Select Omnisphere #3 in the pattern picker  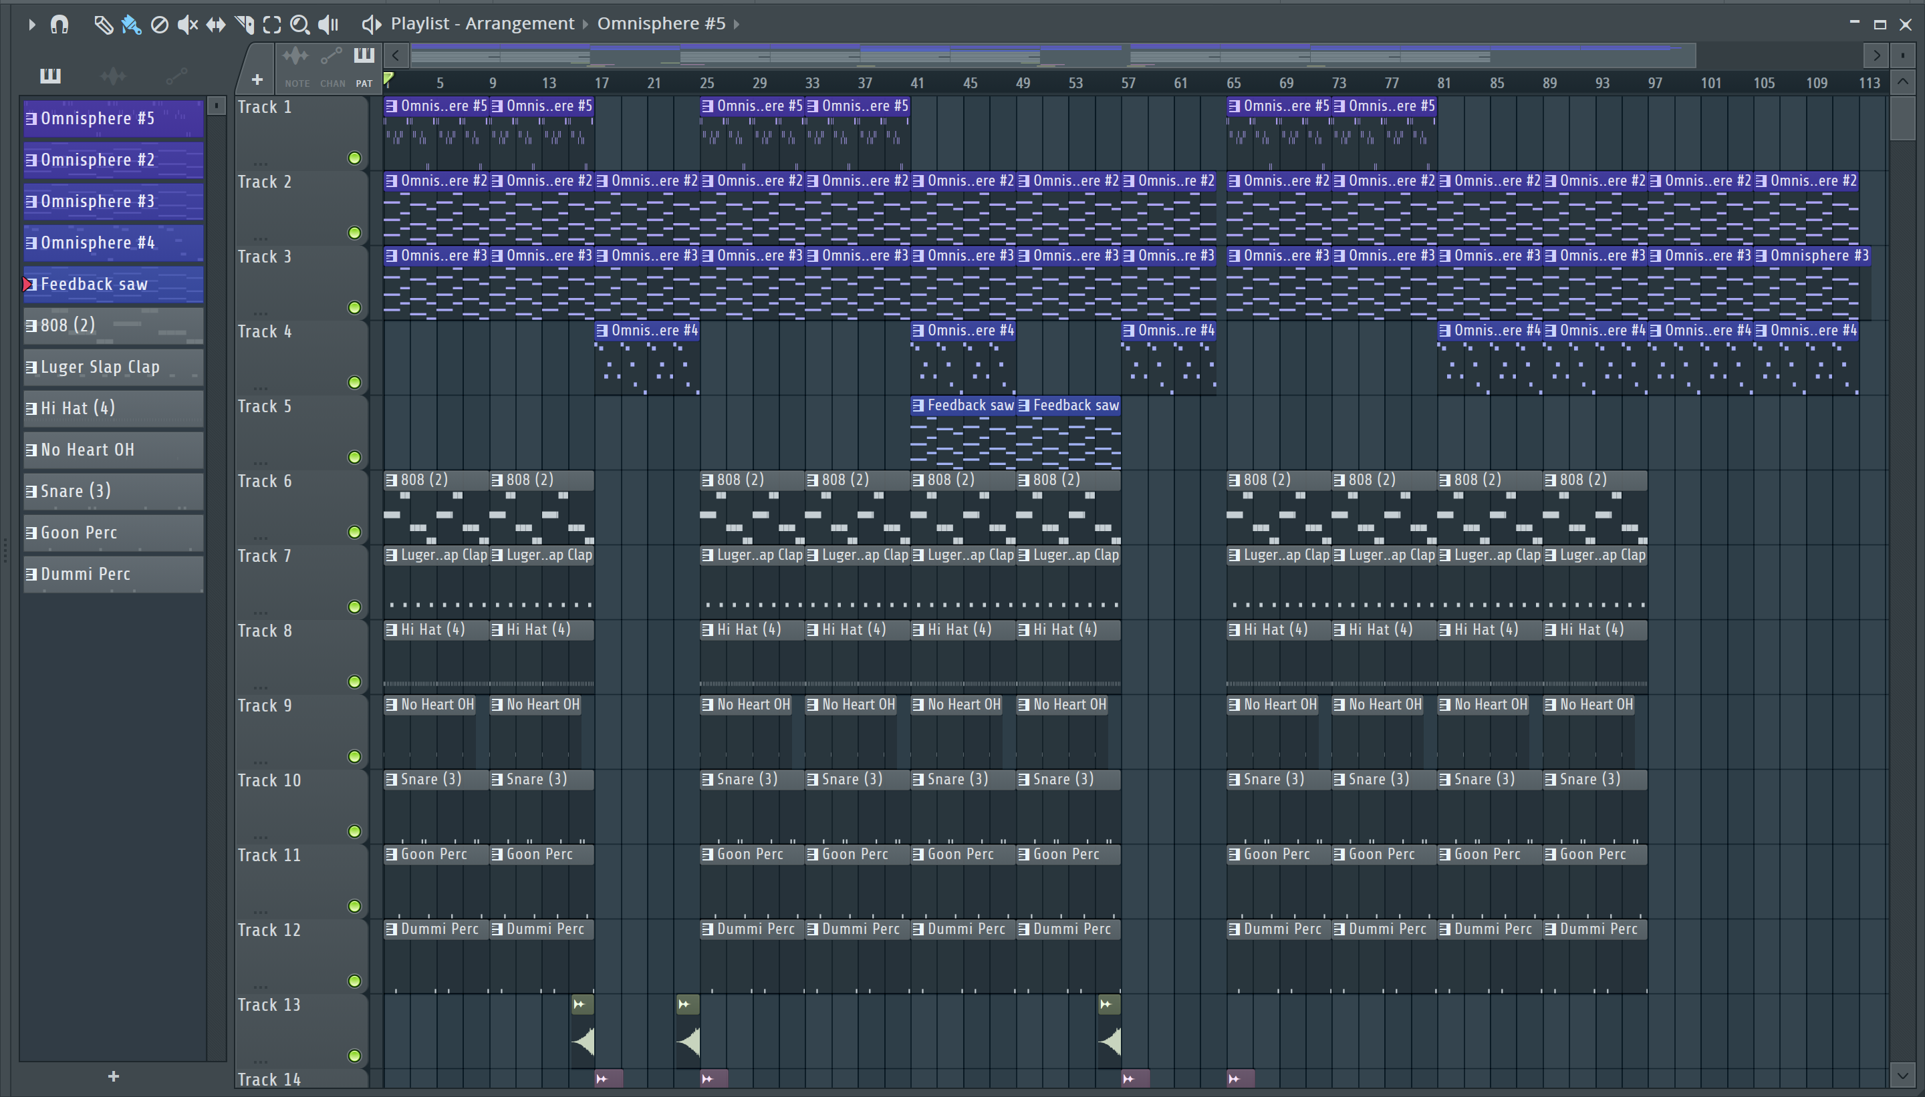[114, 202]
